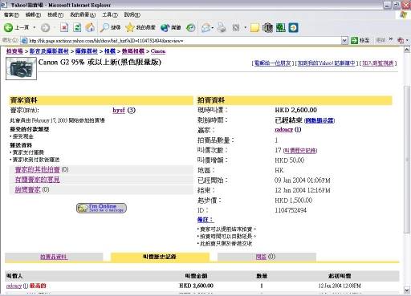
Task: Click the Canon G2 camera thumbnail
Action: click(21, 69)
